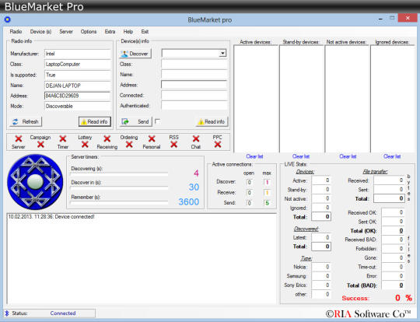The height and width of the screenshot is (322, 420).
Task: Click the device Connected field
Action: point(194,96)
